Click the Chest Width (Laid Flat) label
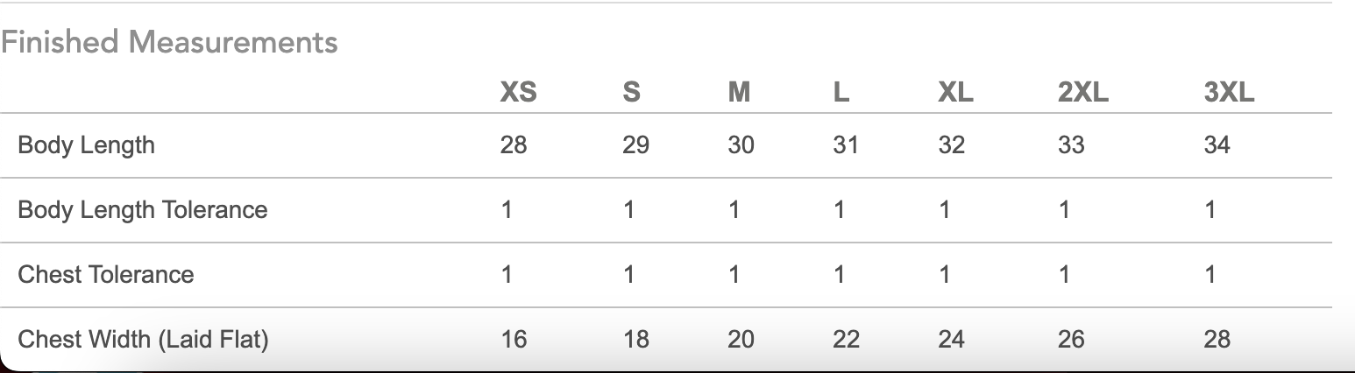Screen dimensions: 1355x373 point(143,340)
